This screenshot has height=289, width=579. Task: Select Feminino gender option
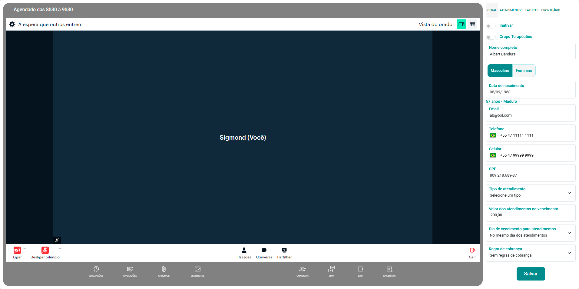coord(524,71)
